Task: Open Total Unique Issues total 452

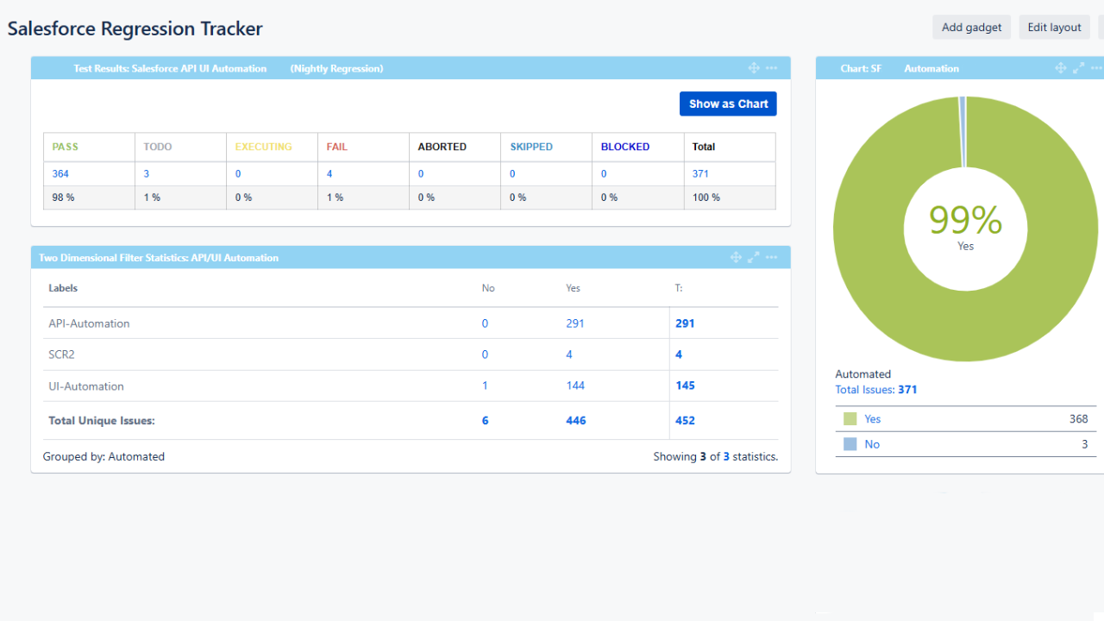Action: [x=685, y=421]
